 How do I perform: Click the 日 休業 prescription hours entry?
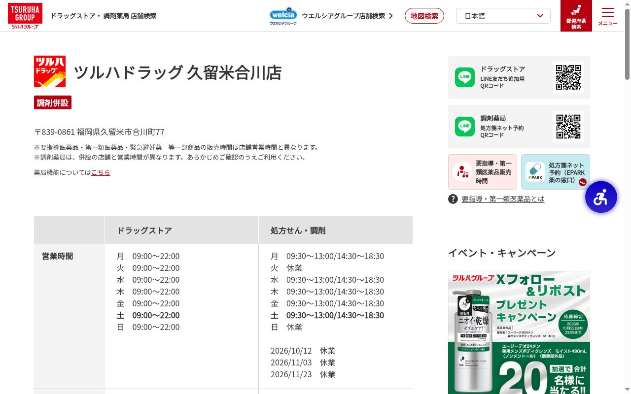(x=286, y=327)
